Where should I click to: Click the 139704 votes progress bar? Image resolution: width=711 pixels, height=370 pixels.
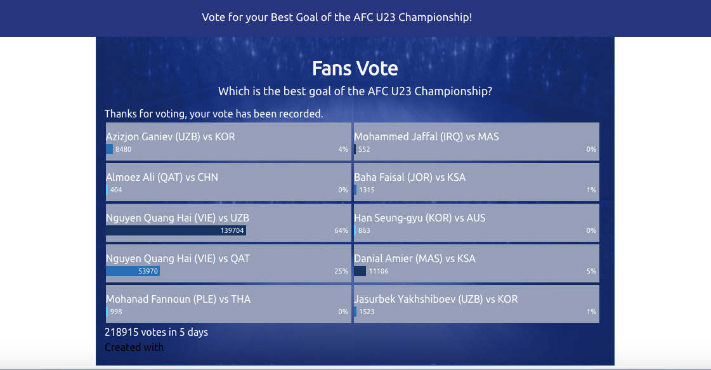(x=176, y=230)
